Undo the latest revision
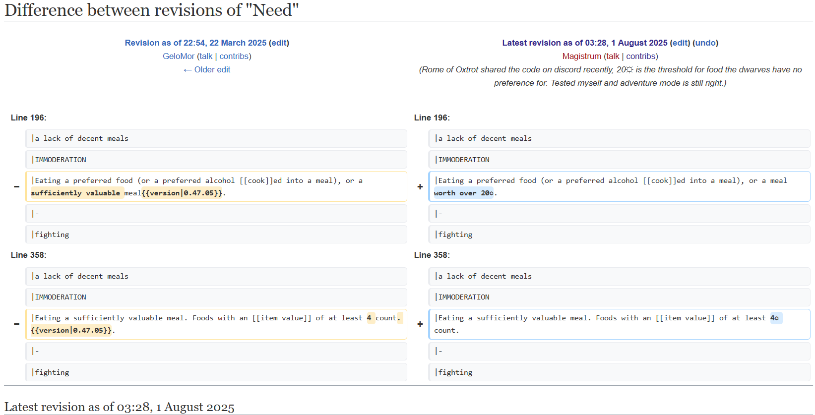Image resolution: width=815 pixels, height=415 pixels. click(x=705, y=43)
